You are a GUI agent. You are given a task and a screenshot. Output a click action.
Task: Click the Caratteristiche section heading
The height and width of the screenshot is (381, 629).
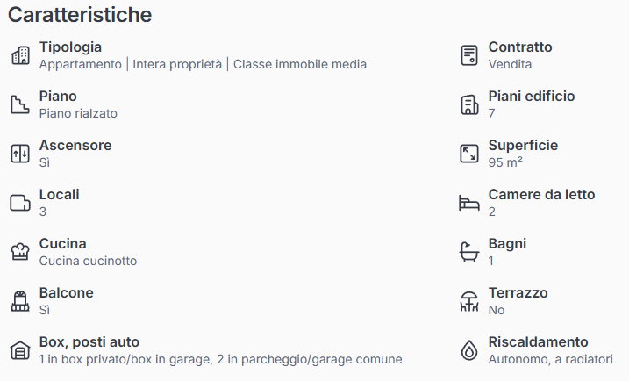point(80,15)
